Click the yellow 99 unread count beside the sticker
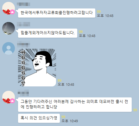This screenshot has width=139, height=126. tap(60, 80)
